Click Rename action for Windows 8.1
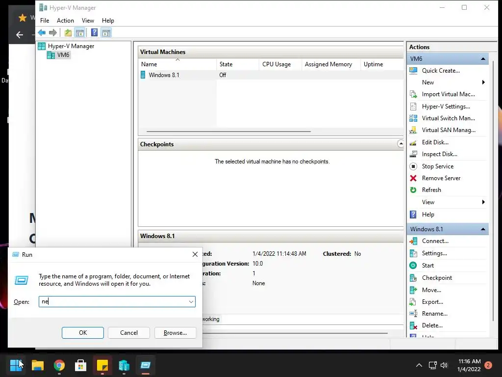The image size is (502, 377). point(434,314)
